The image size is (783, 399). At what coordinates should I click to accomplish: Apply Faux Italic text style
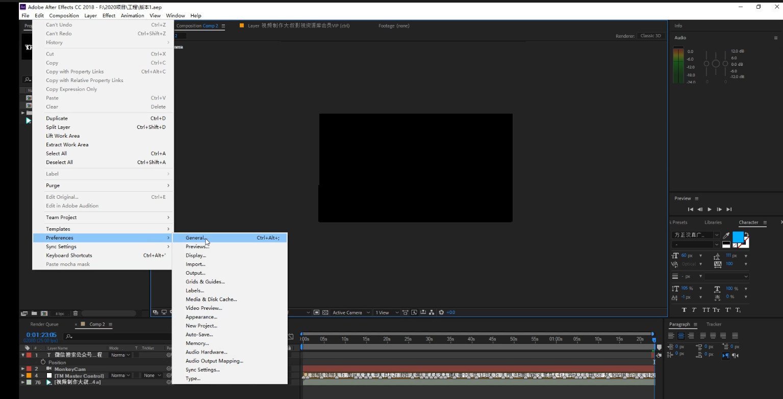[694, 310]
